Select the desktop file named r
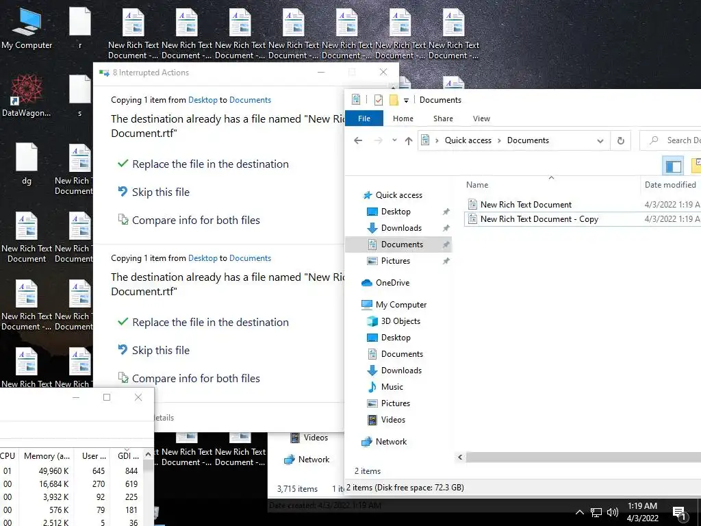 80,27
